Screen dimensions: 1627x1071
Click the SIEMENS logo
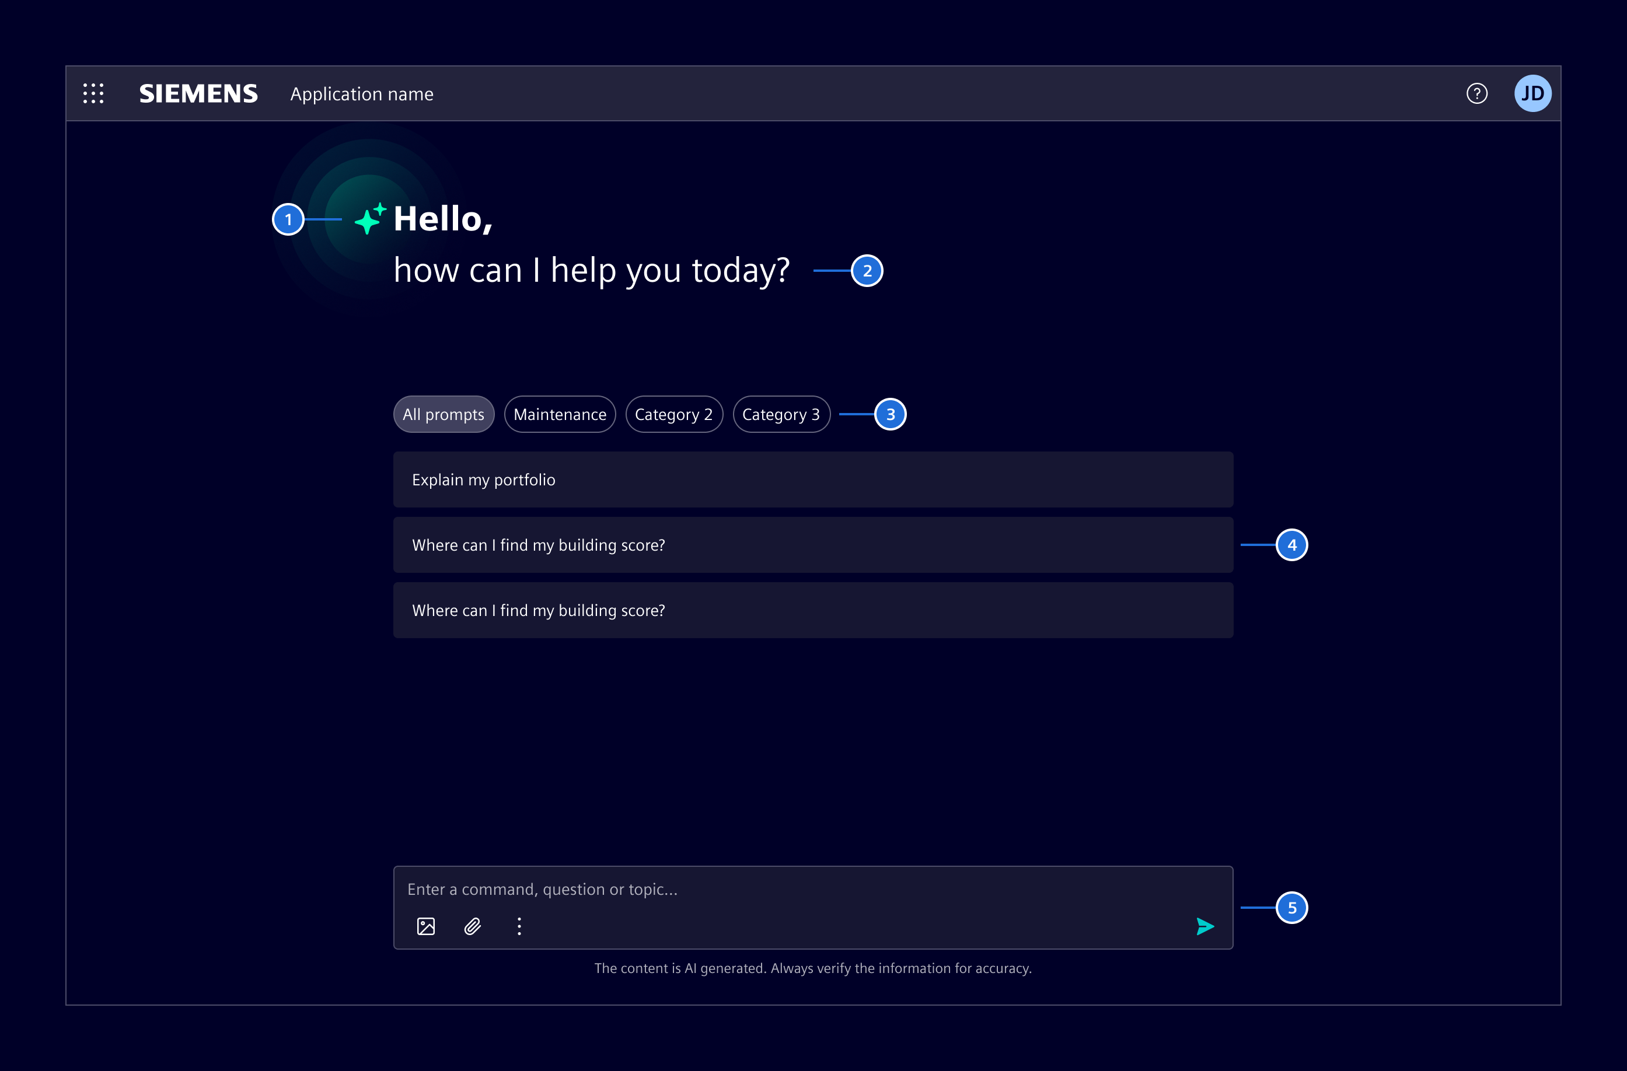[x=198, y=94]
